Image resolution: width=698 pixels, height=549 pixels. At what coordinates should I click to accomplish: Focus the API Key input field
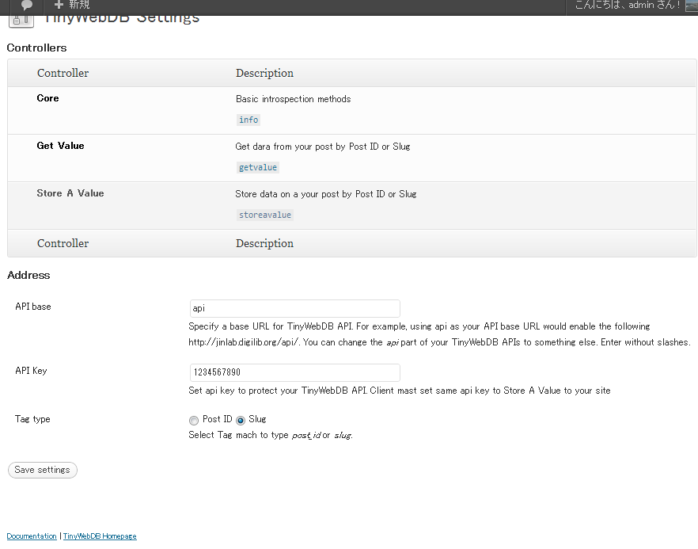click(294, 372)
